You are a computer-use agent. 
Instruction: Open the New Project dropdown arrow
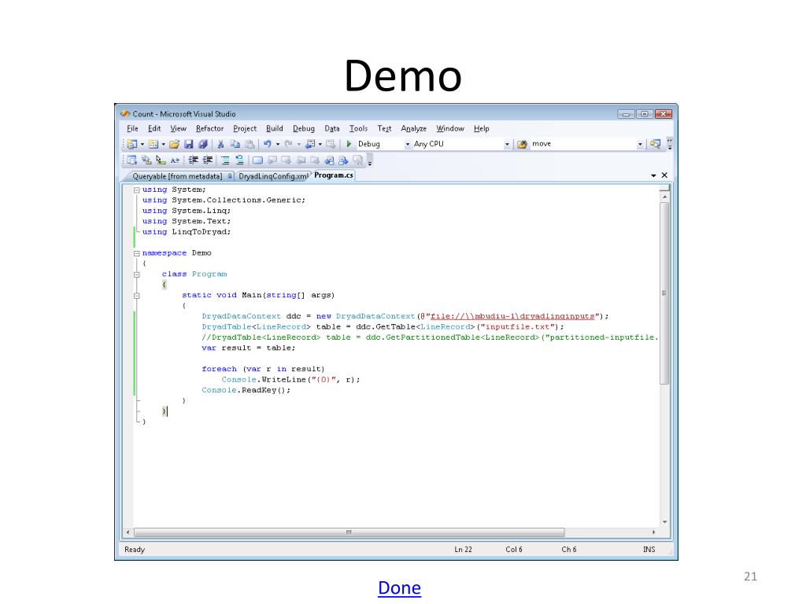[x=142, y=145]
